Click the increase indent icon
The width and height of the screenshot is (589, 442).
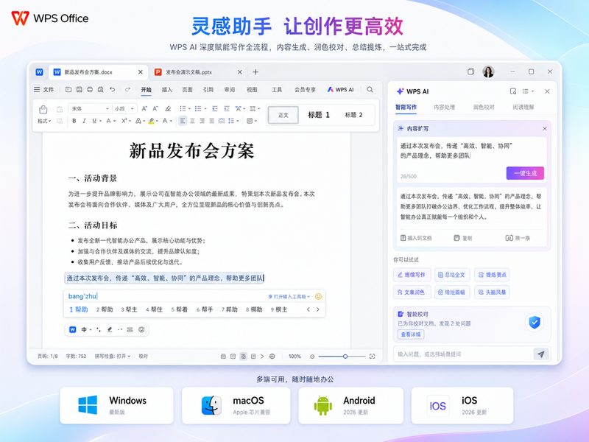tap(227, 108)
